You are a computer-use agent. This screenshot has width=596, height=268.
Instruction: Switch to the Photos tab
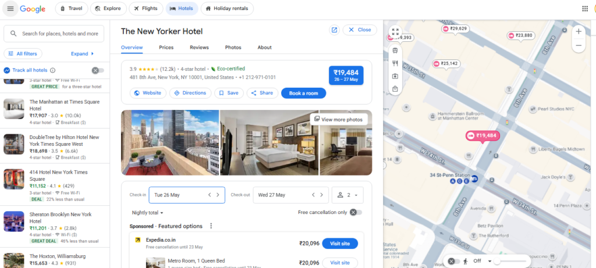click(x=233, y=48)
